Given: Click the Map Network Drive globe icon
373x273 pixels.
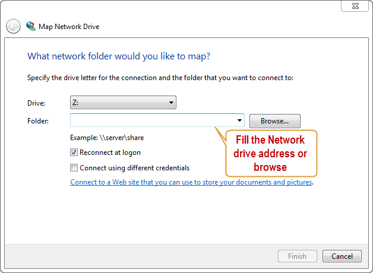Looking at the screenshot, I should (31, 26).
